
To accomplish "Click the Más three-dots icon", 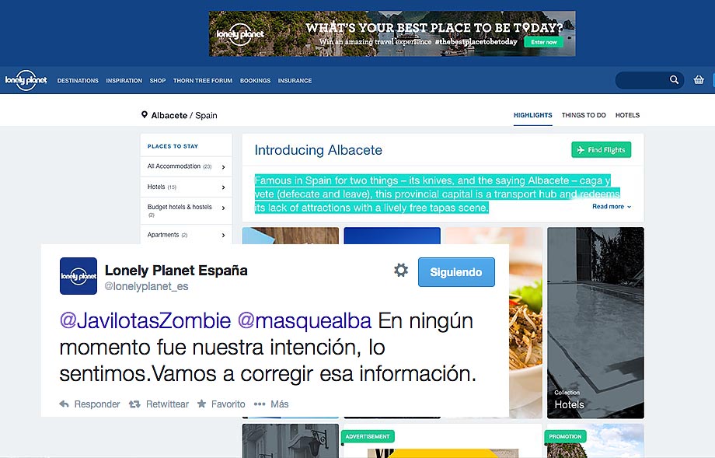I will point(260,404).
